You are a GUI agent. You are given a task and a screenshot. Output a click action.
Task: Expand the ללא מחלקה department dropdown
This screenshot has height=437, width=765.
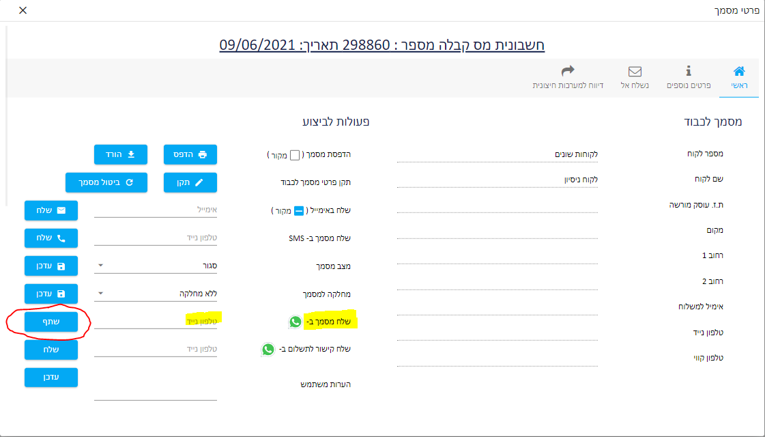(156, 294)
